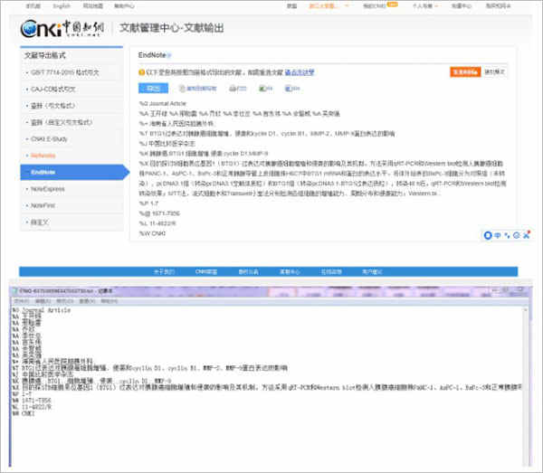
Task: Export the citation as xls file
Action: [x=265, y=89]
